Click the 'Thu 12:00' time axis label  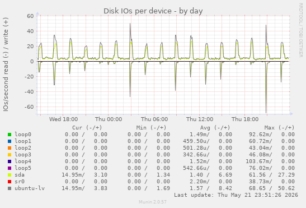200,119
